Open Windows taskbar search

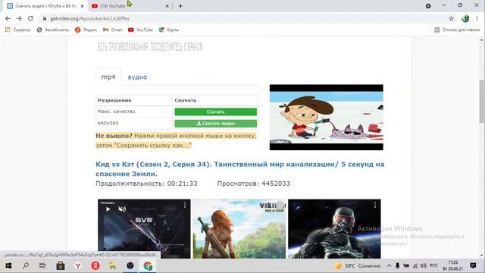pyautogui.click(x=26, y=266)
